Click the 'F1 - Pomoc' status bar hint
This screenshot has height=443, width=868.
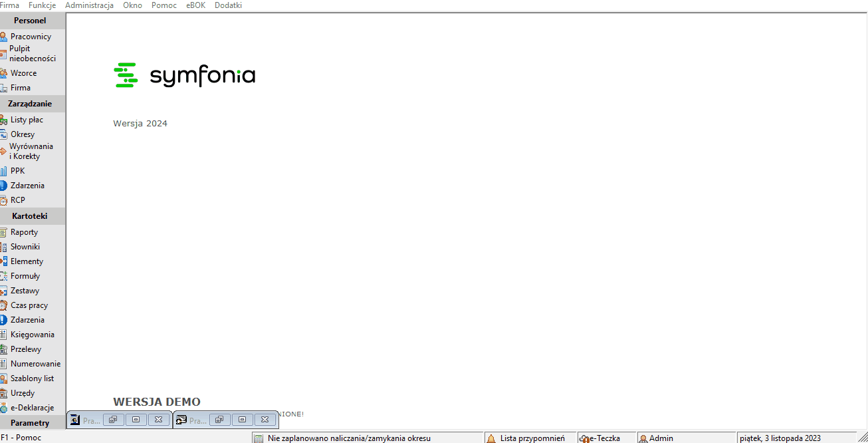point(21,438)
